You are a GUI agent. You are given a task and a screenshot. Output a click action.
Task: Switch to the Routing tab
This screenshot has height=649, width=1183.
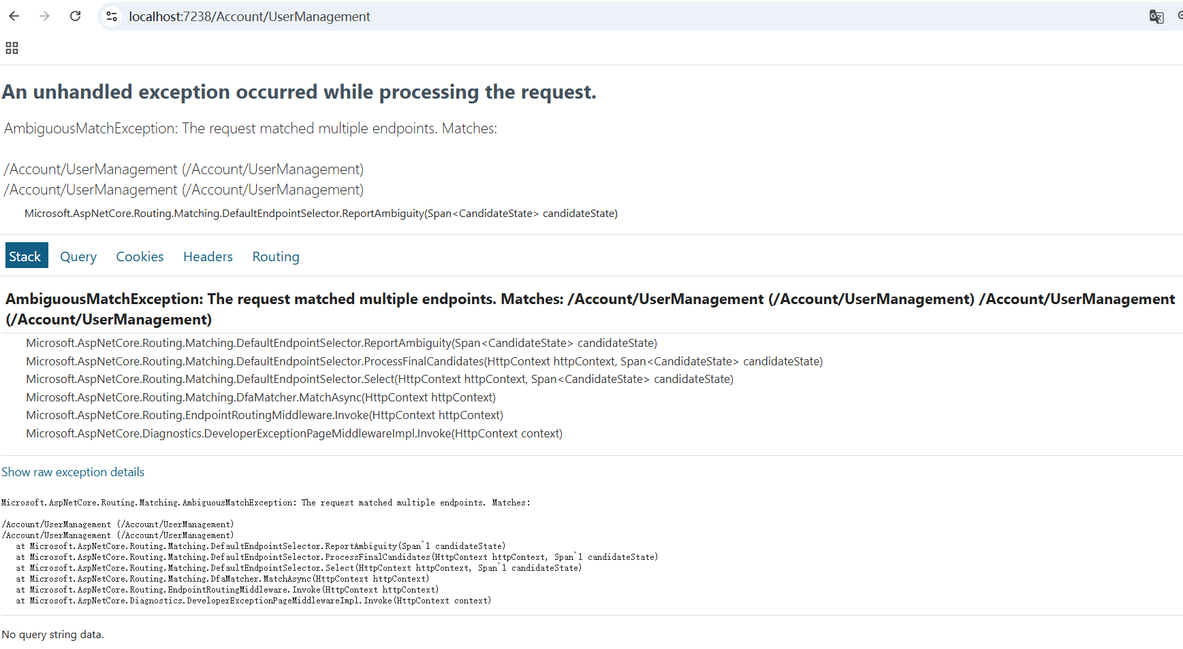click(x=276, y=256)
